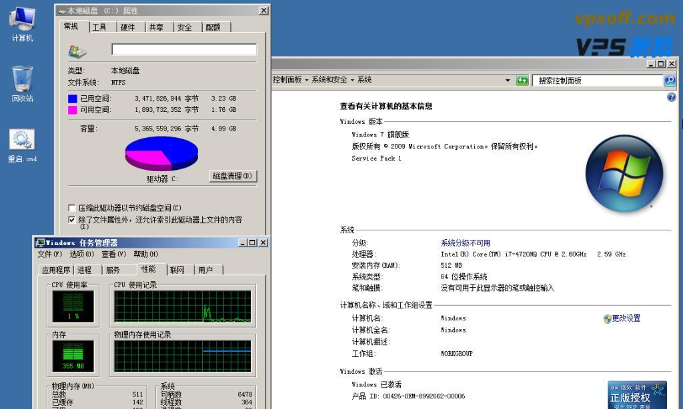Select the 常规 tab in disk properties
The width and height of the screenshot is (683, 409).
click(71, 27)
